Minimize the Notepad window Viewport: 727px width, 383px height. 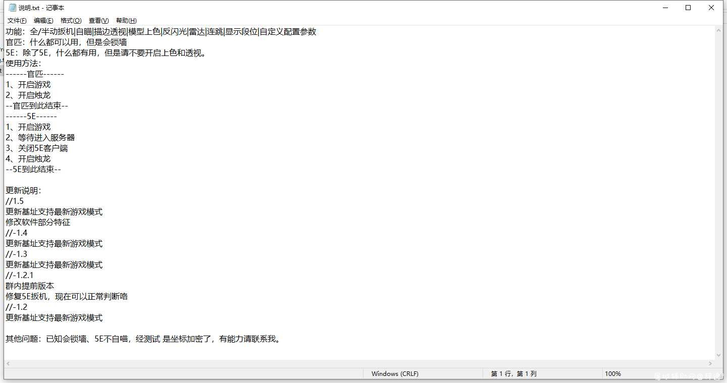coord(665,8)
